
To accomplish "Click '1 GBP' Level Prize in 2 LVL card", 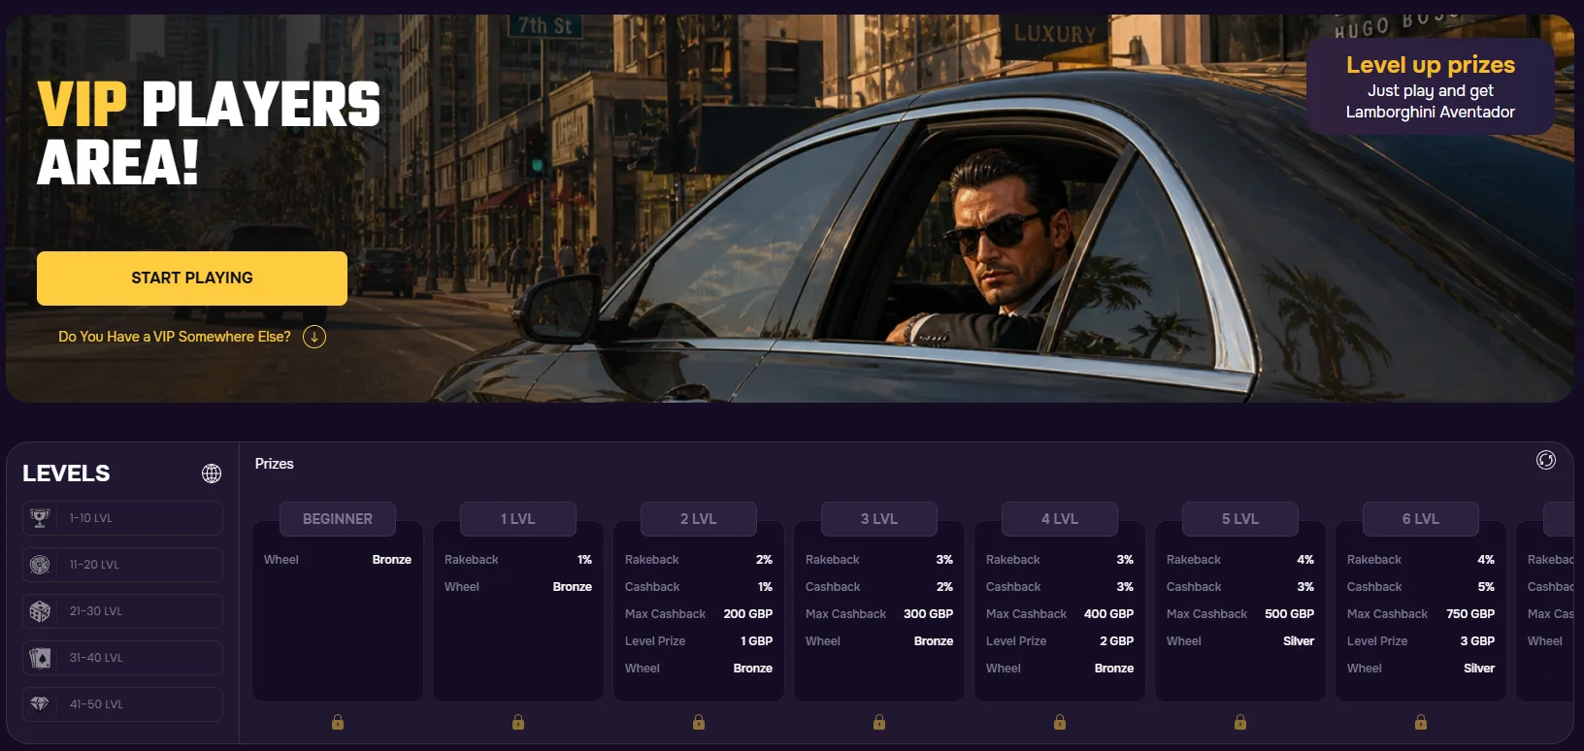I will tap(756, 641).
